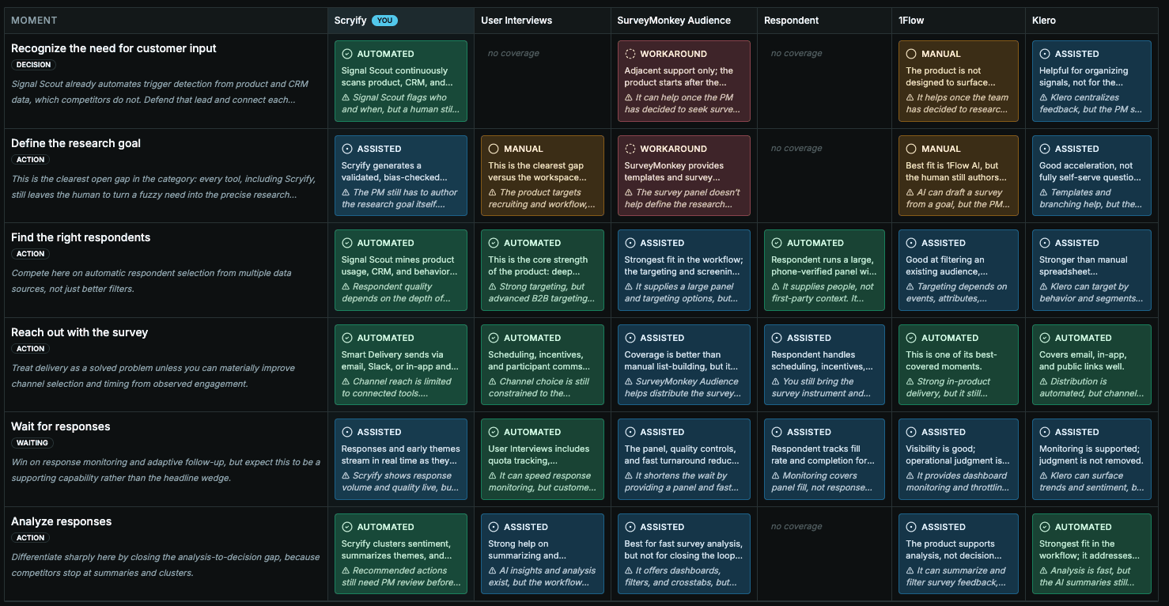The image size is (1169, 606).
Task: Open User Interviews' Wait for responses card
Action: 542,460
